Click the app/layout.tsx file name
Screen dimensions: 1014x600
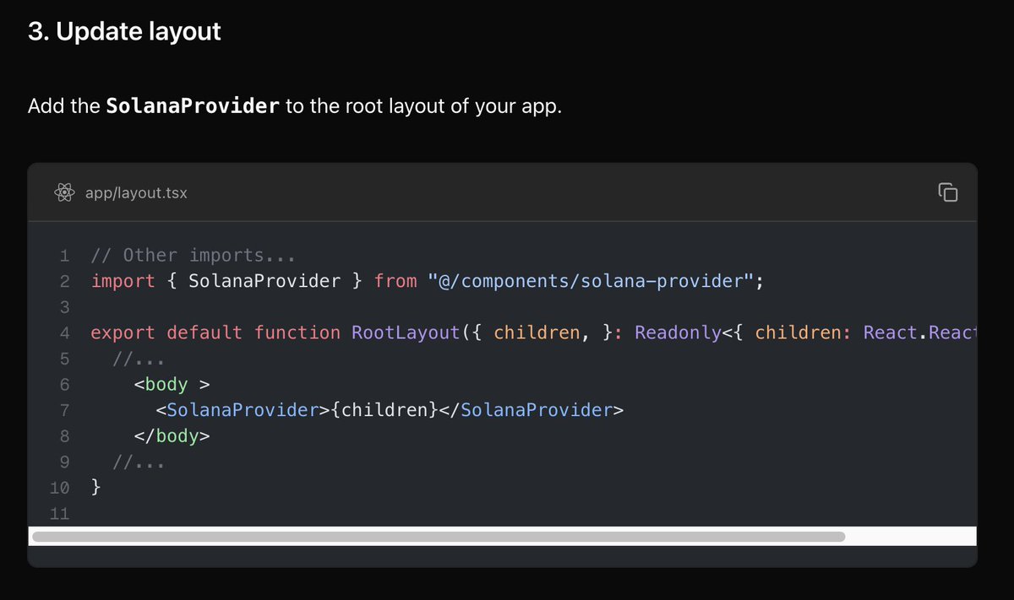[x=136, y=193]
